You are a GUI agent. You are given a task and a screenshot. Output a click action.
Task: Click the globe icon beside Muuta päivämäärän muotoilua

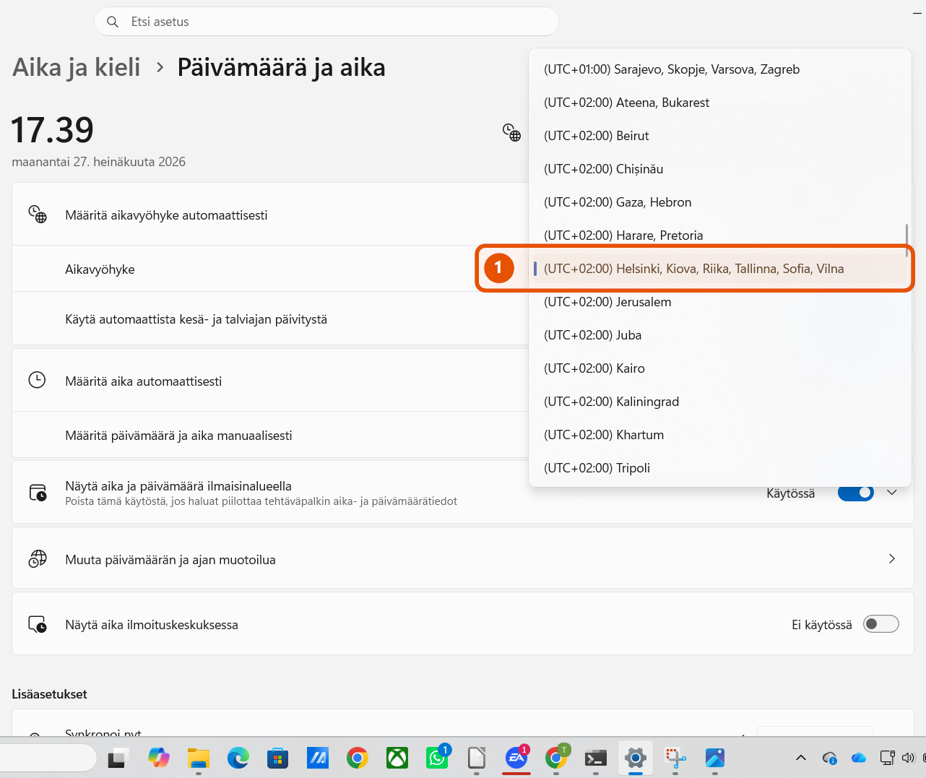pyautogui.click(x=38, y=558)
